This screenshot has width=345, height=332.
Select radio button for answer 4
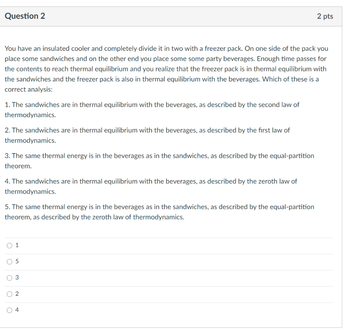point(10,310)
